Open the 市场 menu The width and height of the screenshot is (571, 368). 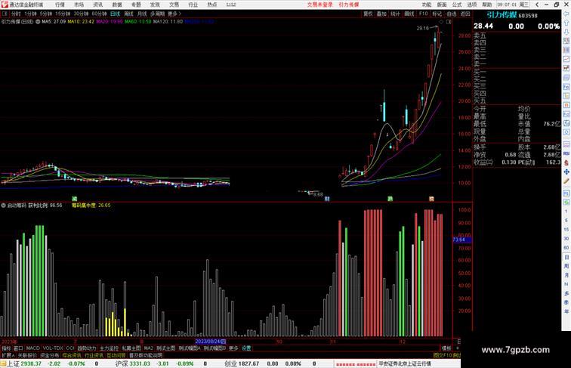tap(79, 5)
